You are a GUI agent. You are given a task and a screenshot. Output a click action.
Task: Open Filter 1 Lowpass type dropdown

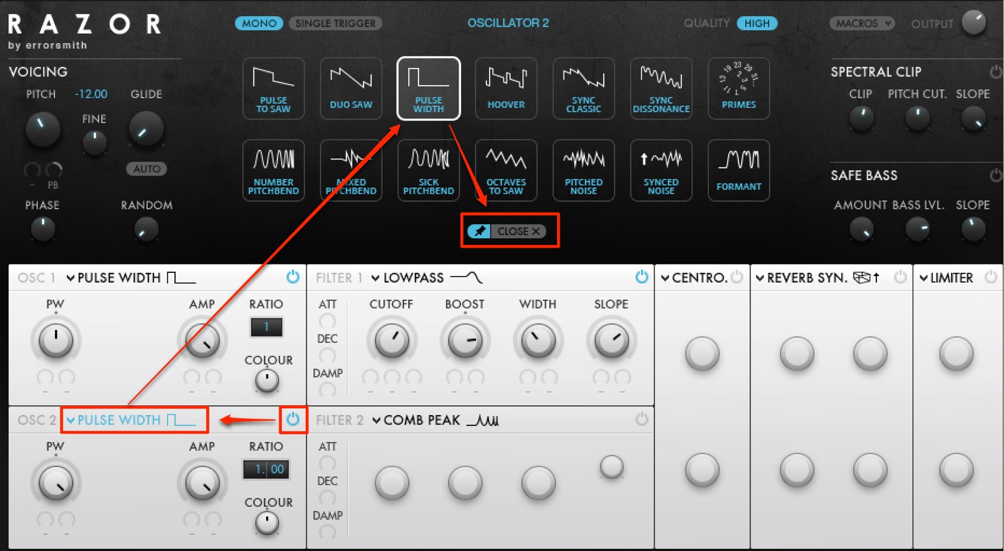pyautogui.click(x=427, y=277)
